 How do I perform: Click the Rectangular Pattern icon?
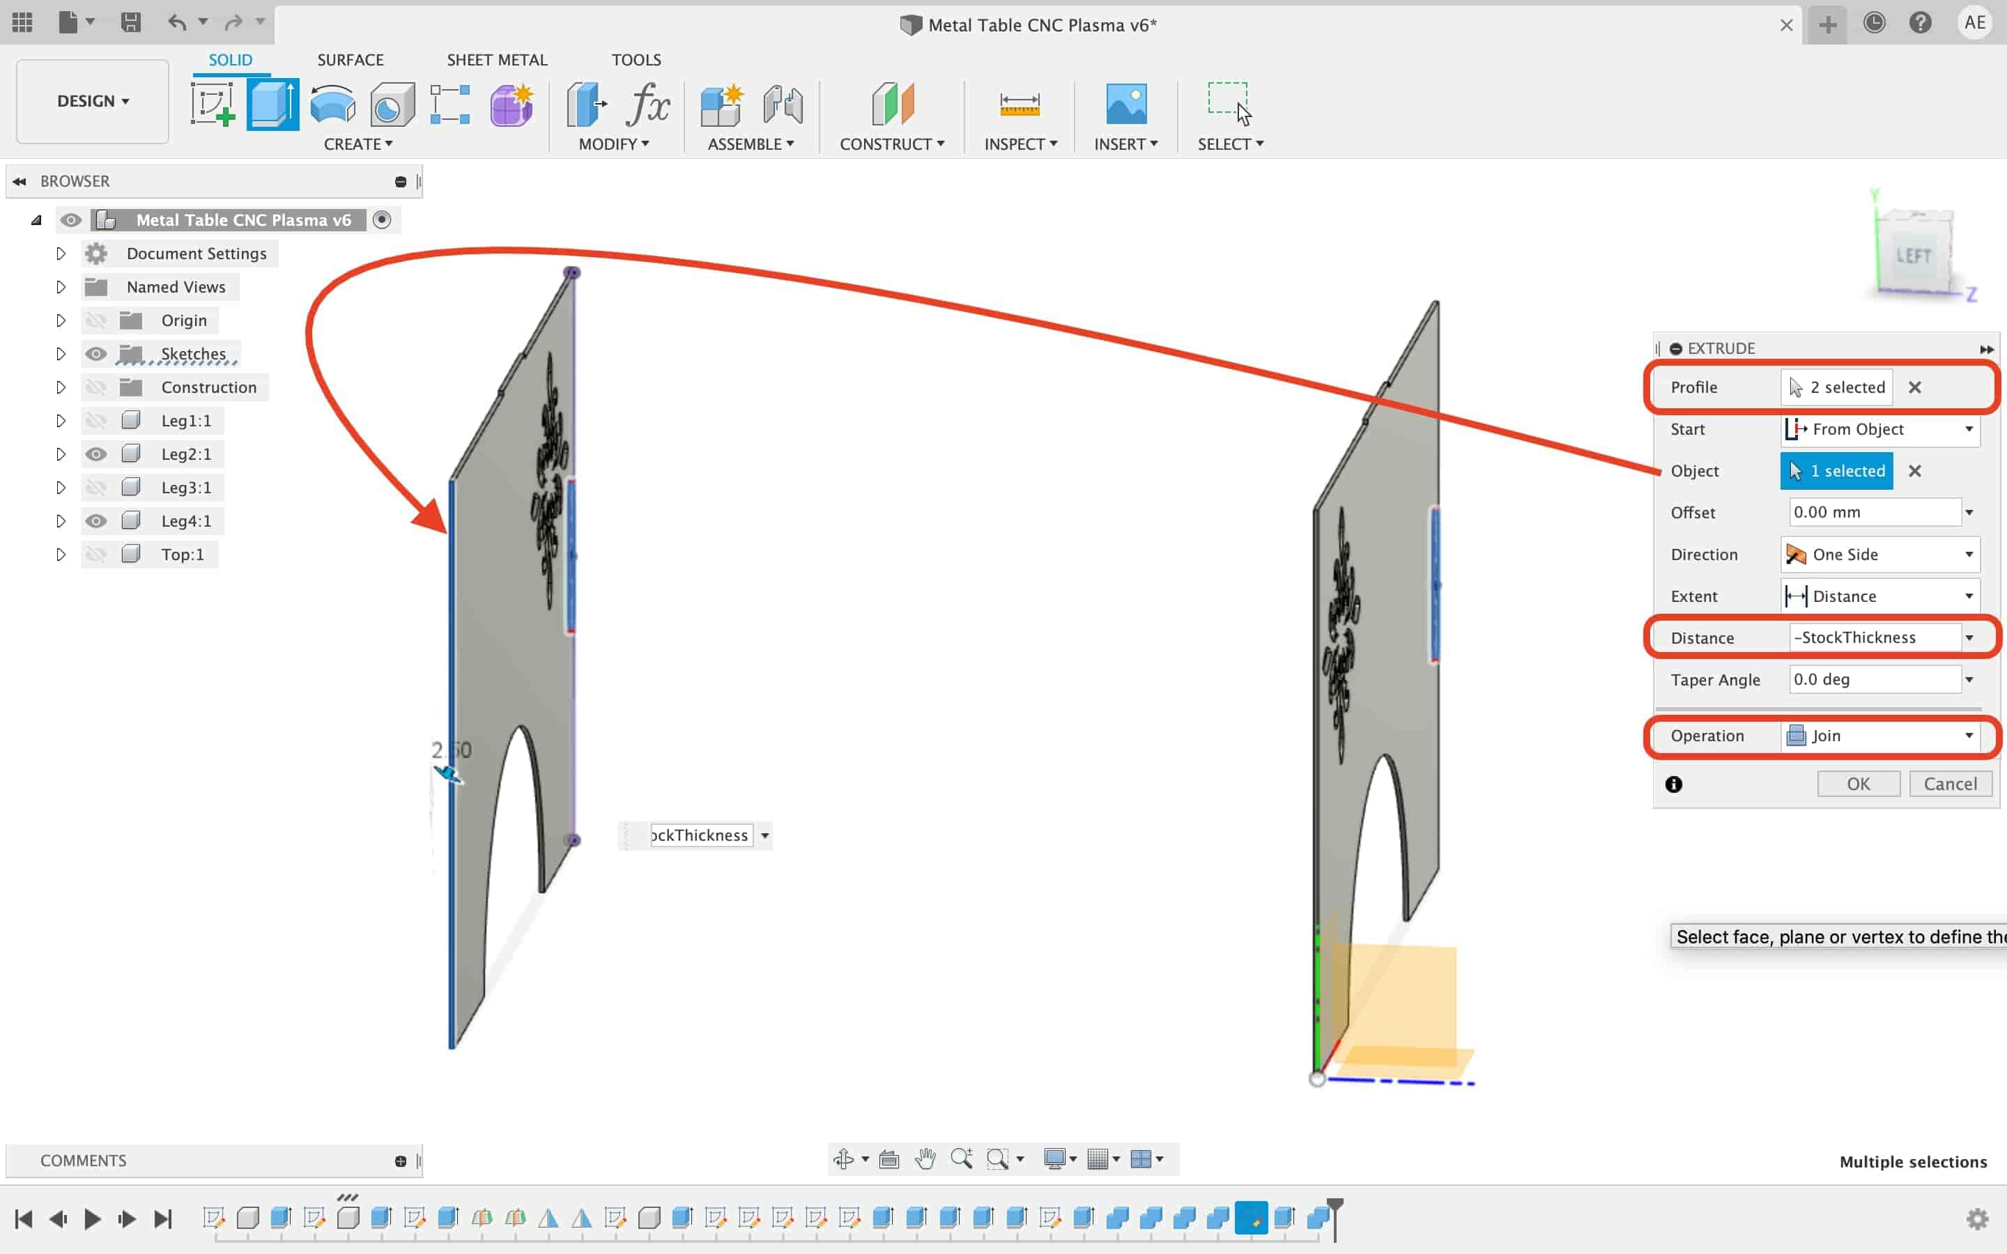click(450, 104)
